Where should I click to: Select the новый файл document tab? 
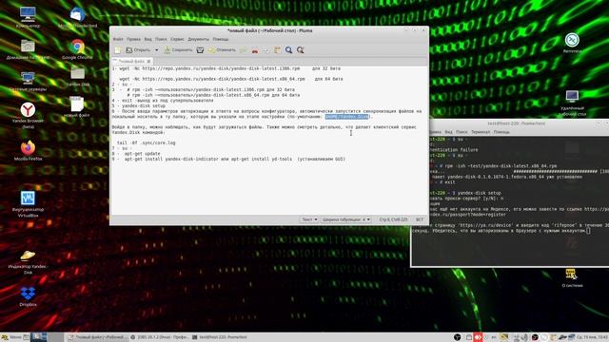tap(131, 61)
